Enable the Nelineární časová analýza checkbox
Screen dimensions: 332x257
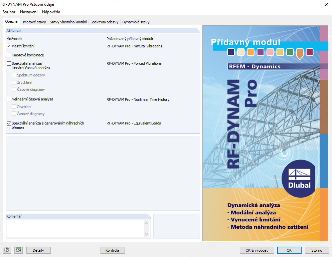pos(9,99)
